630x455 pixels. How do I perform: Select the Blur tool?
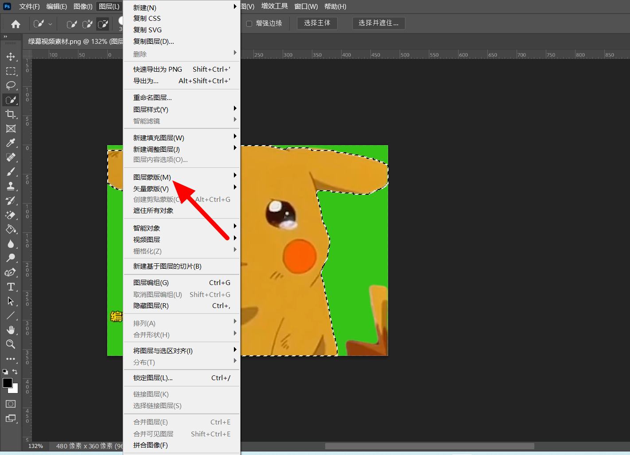(11, 244)
